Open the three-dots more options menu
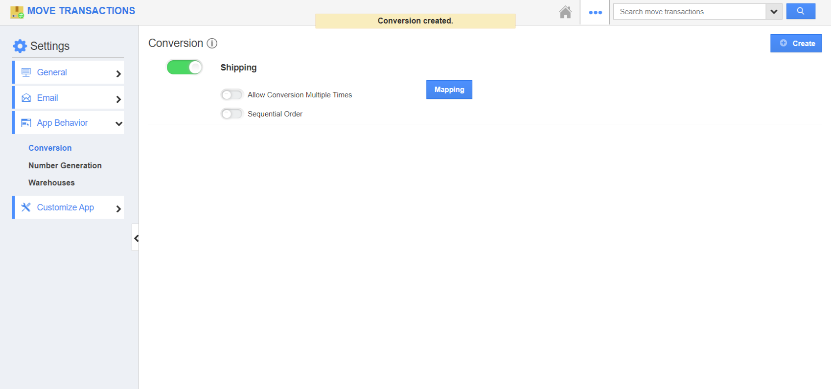Viewport: 831px width, 389px height. 595,12
